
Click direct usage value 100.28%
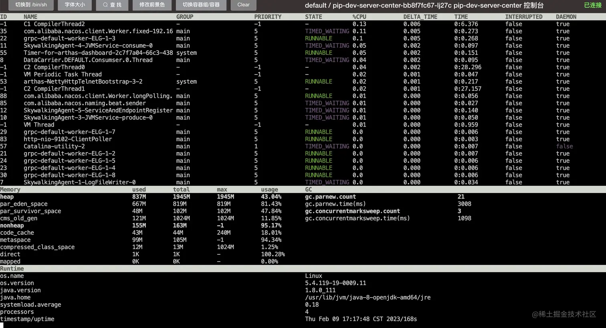273,255
